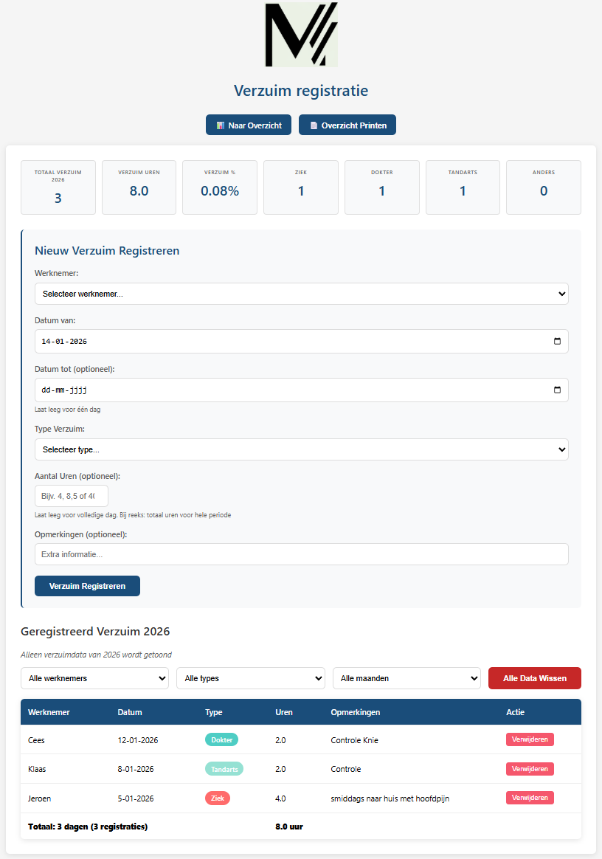The image size is (602, 859).
Task: Click the Ziek type badge
Action: tap(217, 798)
